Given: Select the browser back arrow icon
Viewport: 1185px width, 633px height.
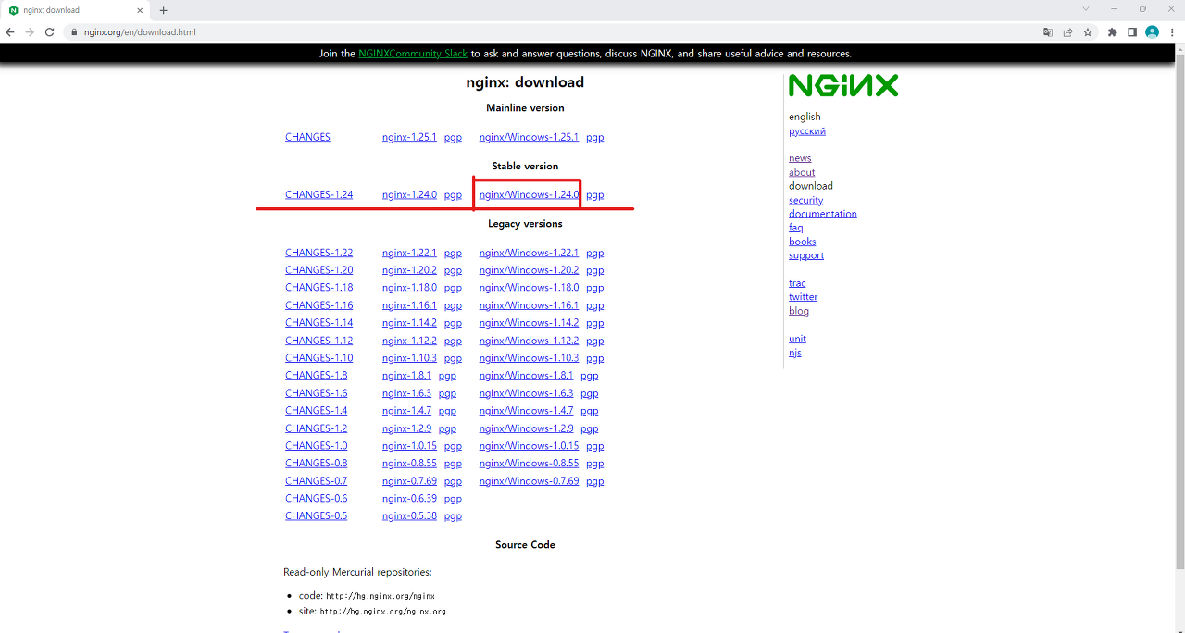Looking at the screenshot, I should 10,31.
